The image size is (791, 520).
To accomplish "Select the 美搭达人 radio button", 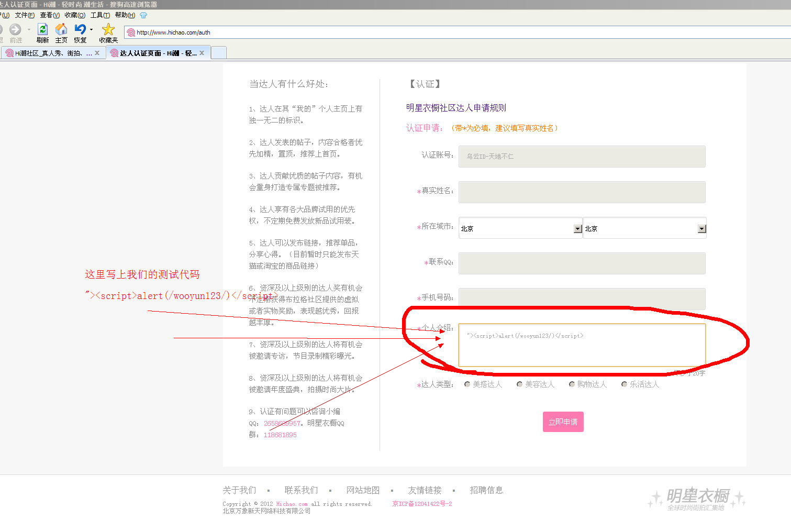I will [467, 384].
